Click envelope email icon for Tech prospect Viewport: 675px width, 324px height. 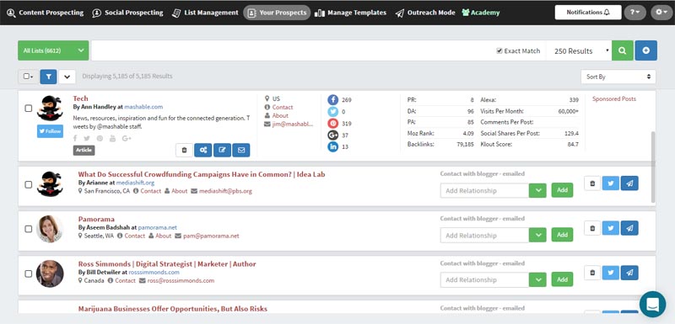241,150
